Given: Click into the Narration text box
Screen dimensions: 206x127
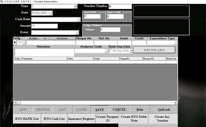Looking at the screenshot, I should [x=44, y=52].
